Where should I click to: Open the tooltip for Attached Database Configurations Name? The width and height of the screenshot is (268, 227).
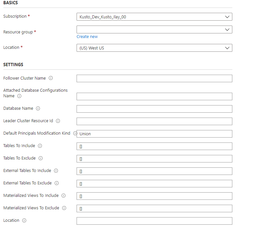[19, 96]
